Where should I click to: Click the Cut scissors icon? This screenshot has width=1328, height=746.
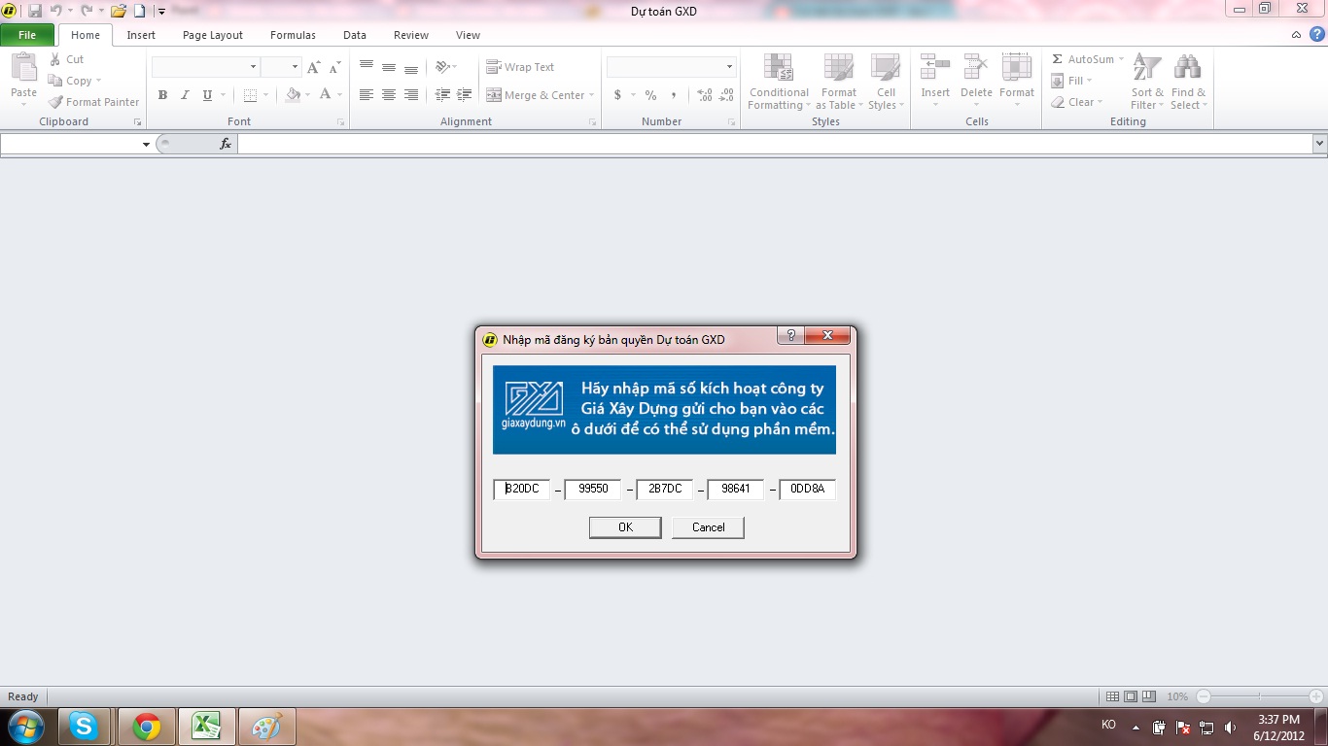pyautogui.click(x=55, y=59)
